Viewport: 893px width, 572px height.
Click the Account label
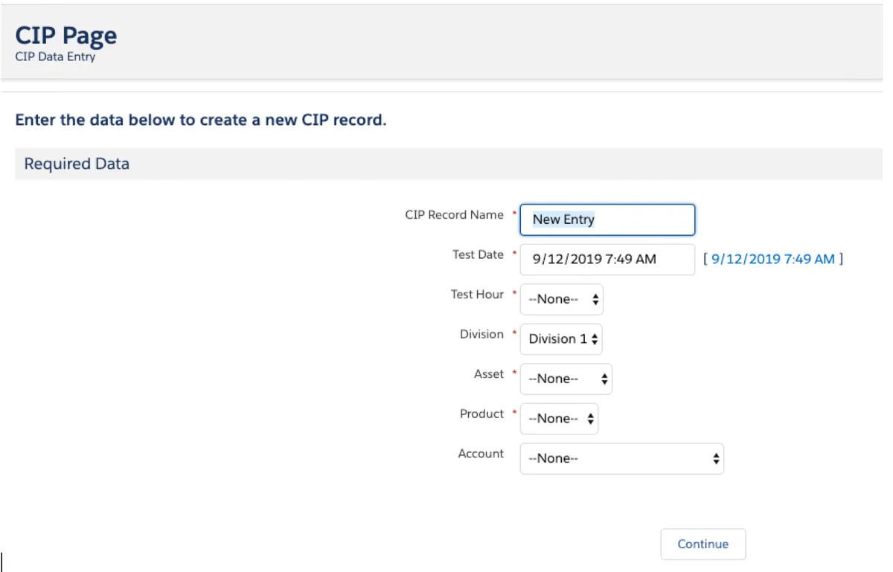(481, 454)
